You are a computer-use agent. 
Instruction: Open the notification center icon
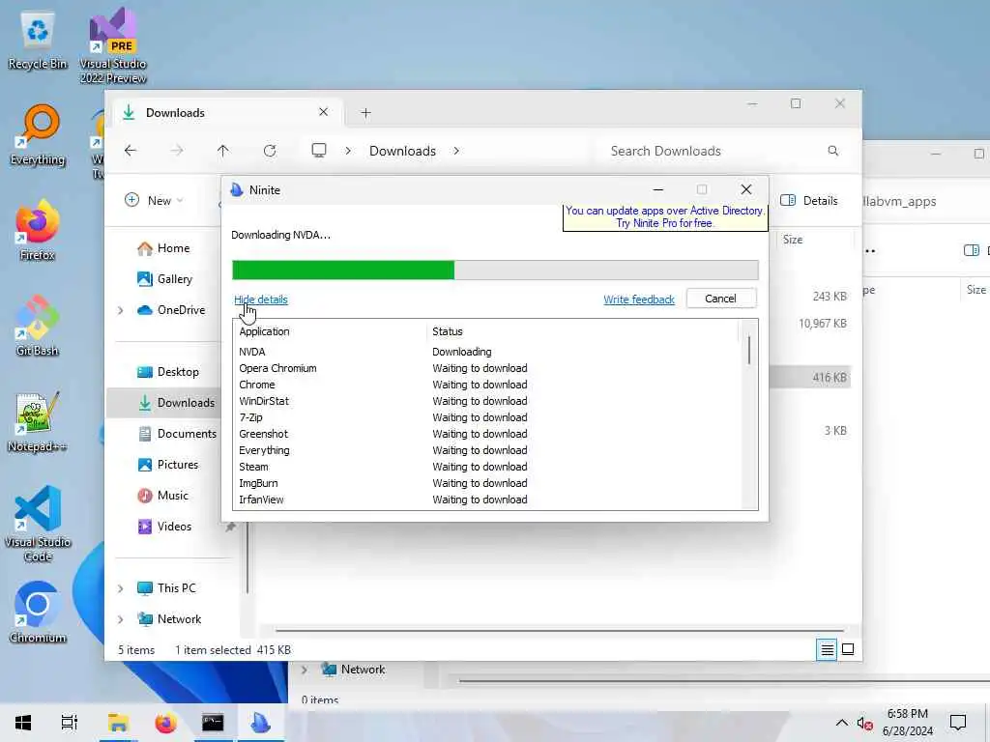click(x=958, y=723)
